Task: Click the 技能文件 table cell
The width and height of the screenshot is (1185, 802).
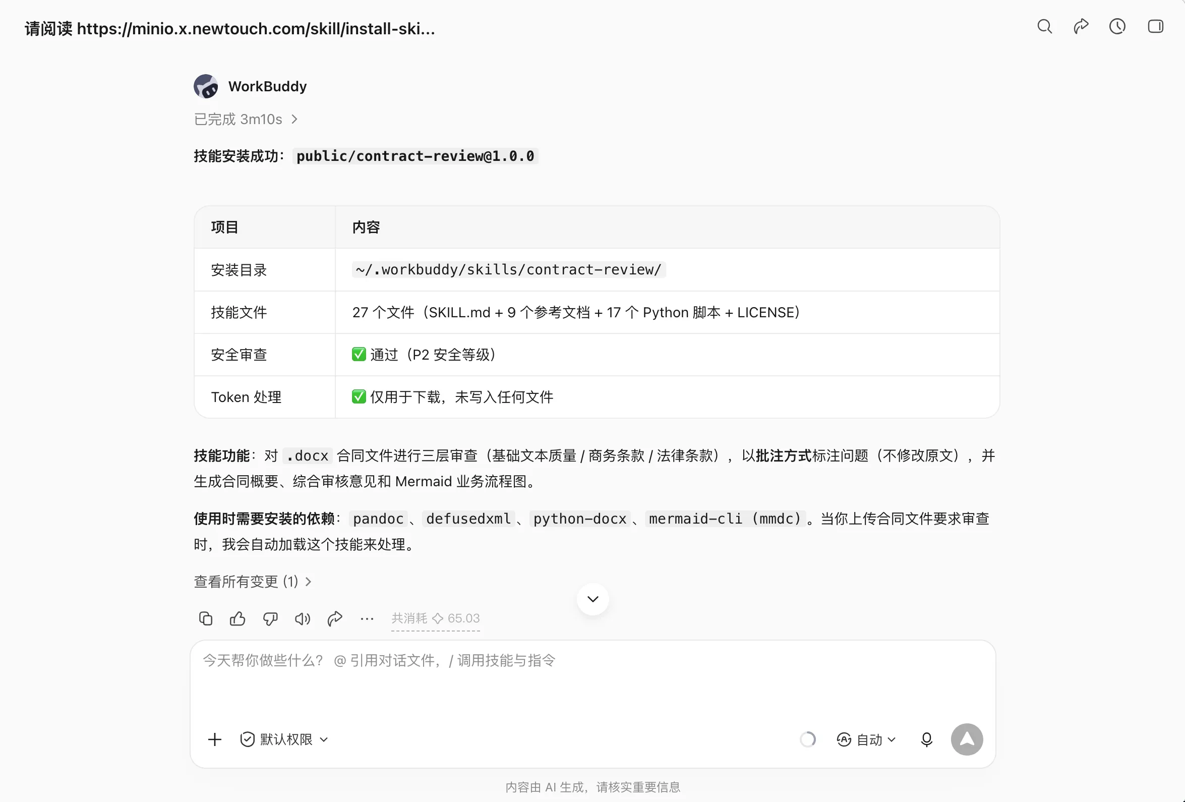Action: [x=265, y=312]
